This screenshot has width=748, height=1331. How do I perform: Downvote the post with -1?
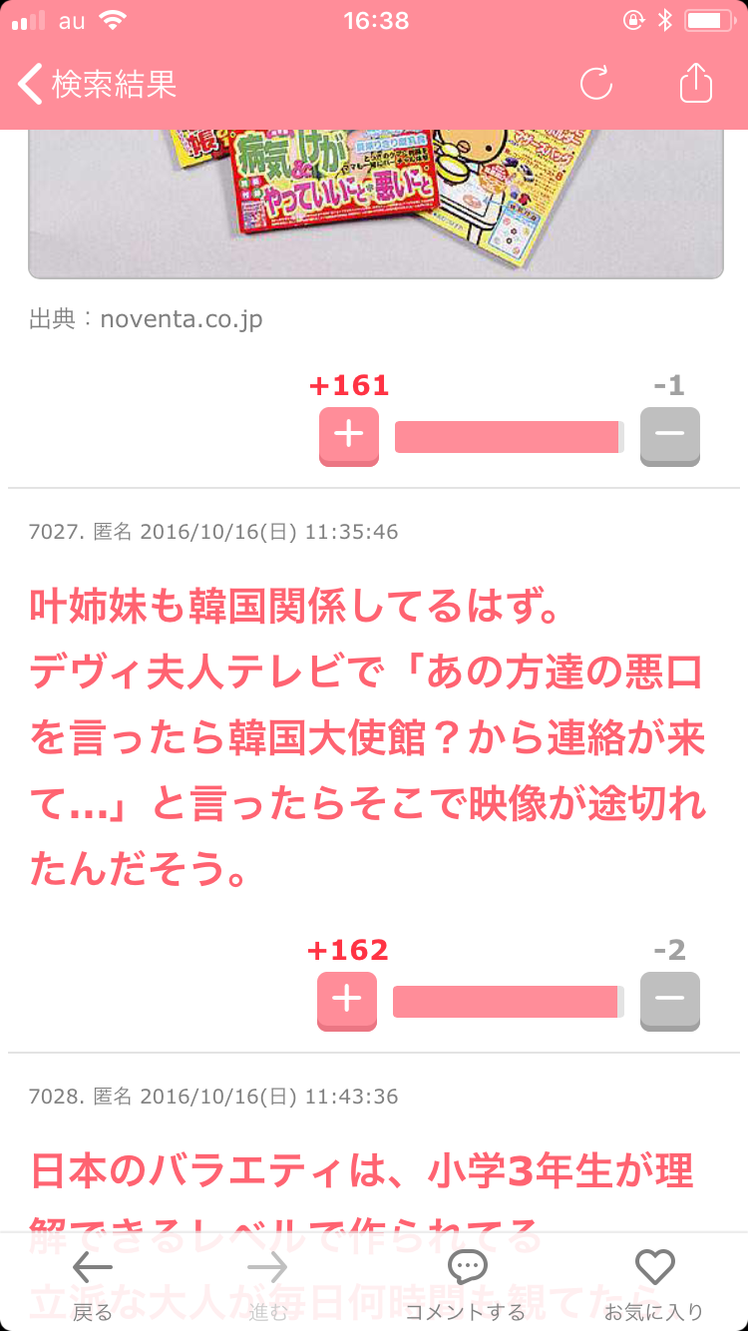670,436
